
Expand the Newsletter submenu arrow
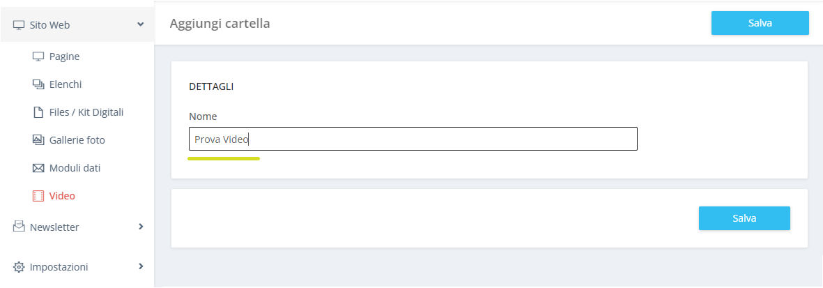pos(141,227)
